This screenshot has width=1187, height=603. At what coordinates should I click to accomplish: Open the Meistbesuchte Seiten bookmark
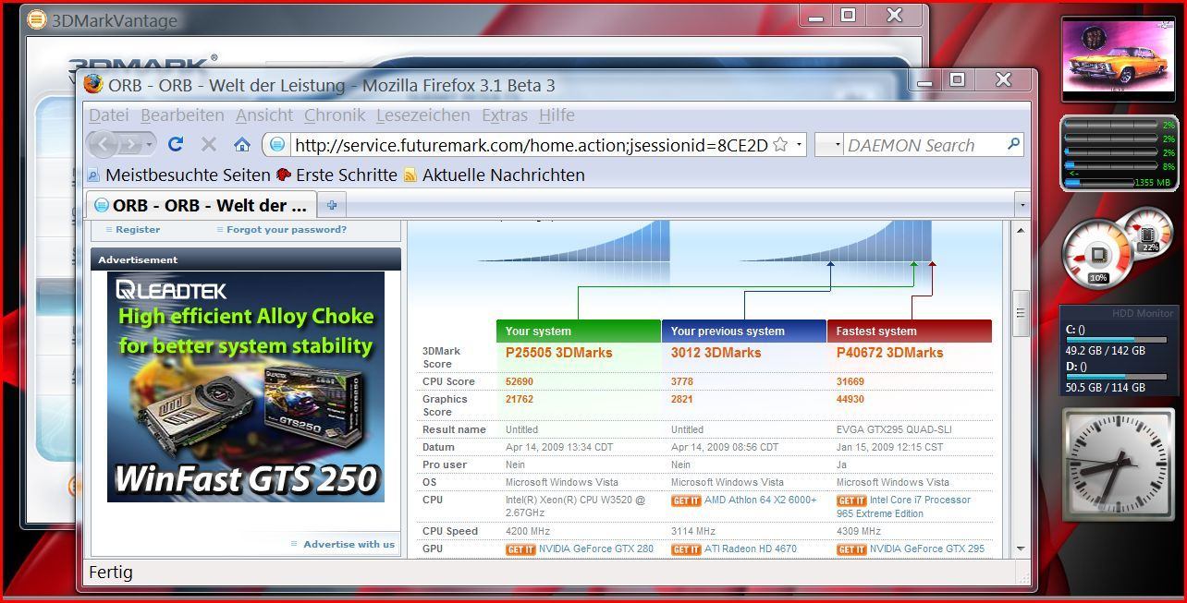tap(179, 175)
